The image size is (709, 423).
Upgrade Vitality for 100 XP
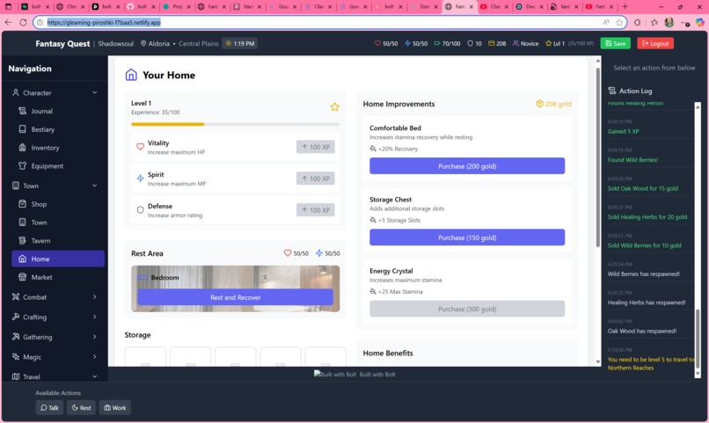315,147
